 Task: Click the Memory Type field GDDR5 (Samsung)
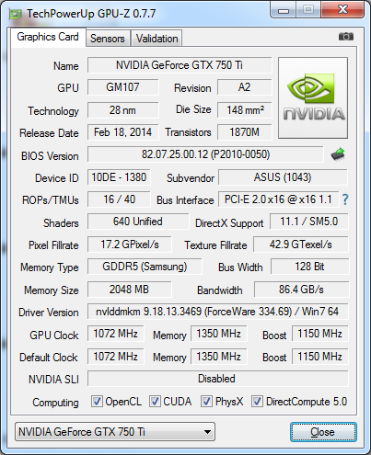click(145, 267)
